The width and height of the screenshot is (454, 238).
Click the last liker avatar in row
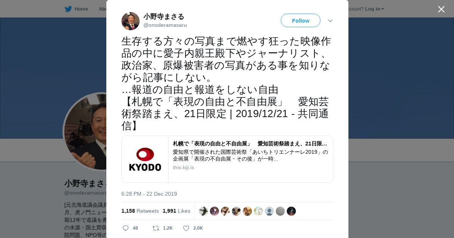(291, 211)
